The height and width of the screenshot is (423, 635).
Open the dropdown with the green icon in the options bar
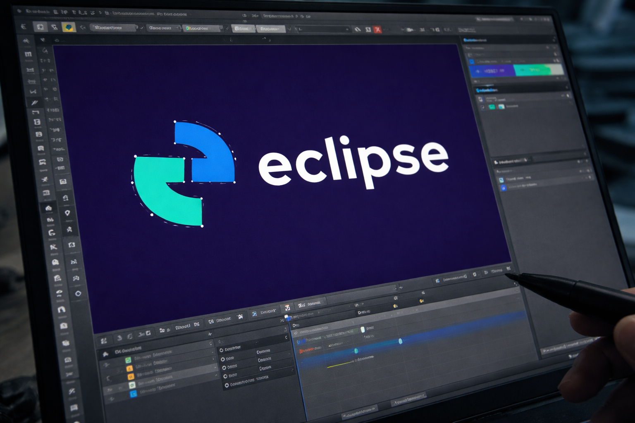(203, 29)
